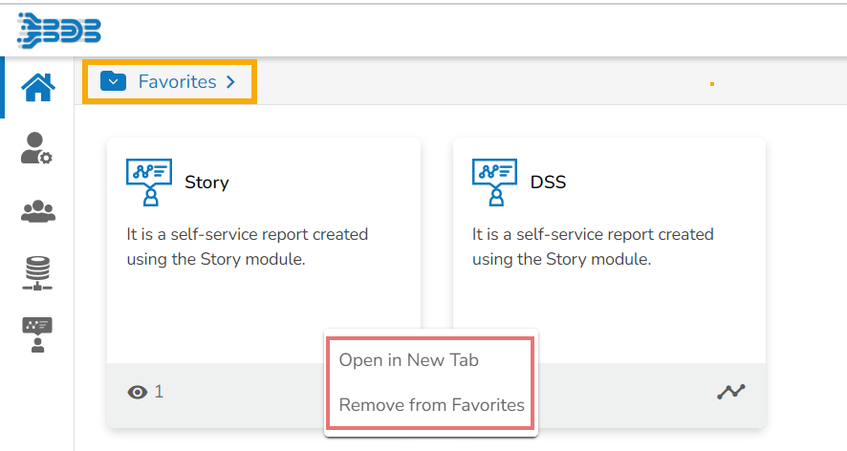The width and height of the screenshot is (847, 451).
Task: Click the DSS card description text
Action: click(x=593, y=247)
